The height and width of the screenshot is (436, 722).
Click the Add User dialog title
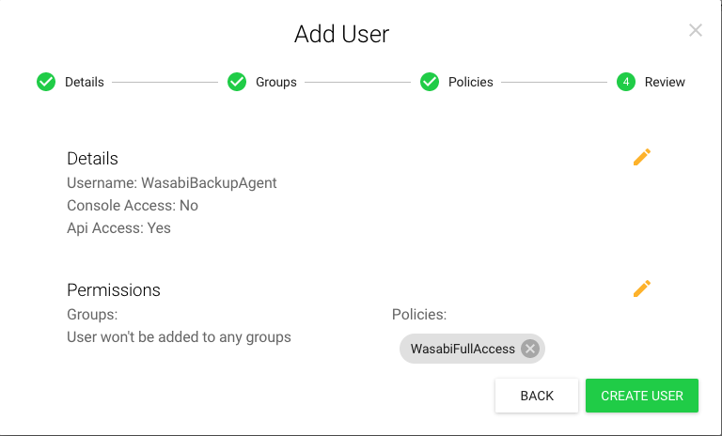click(341, 34)
